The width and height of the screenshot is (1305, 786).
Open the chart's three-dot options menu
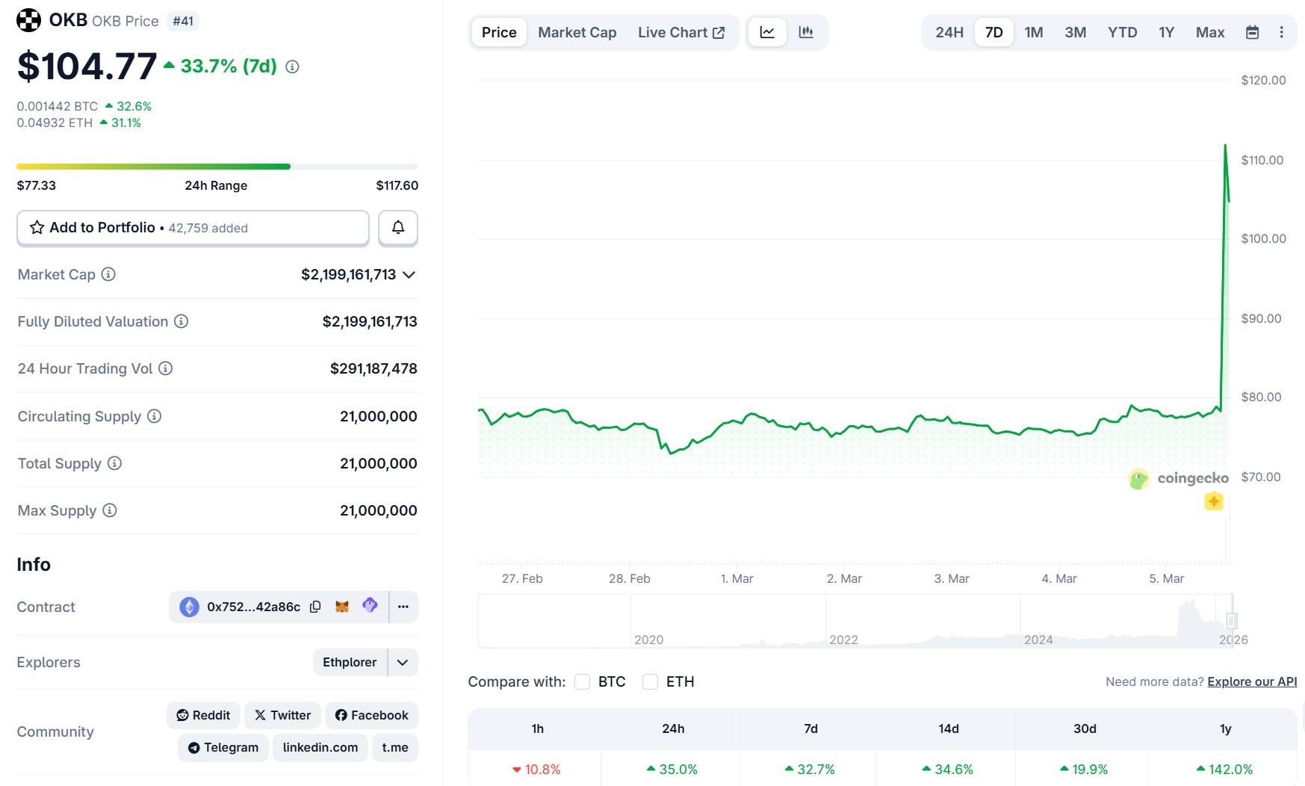click(x=1281, y=32)
